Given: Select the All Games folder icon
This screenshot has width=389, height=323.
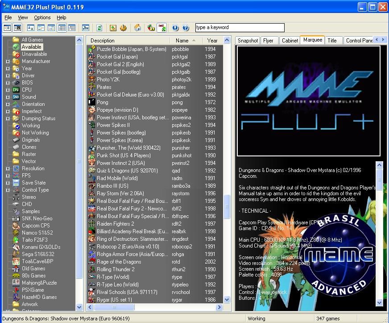Looking at the screenshot, I should click(16, 40).
